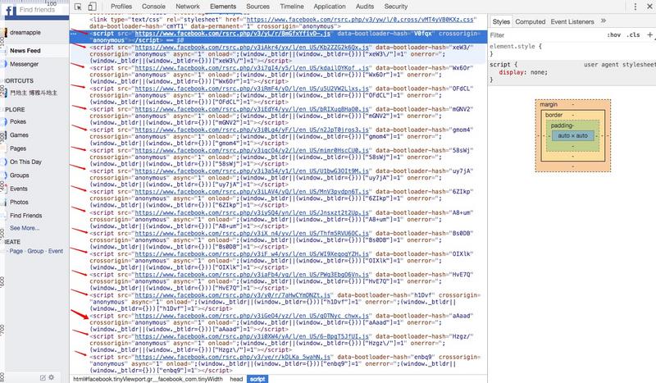656x383 pixels.
Task: Toggle device toolbar icon in DevTools
Action: (x=92, y=7)
